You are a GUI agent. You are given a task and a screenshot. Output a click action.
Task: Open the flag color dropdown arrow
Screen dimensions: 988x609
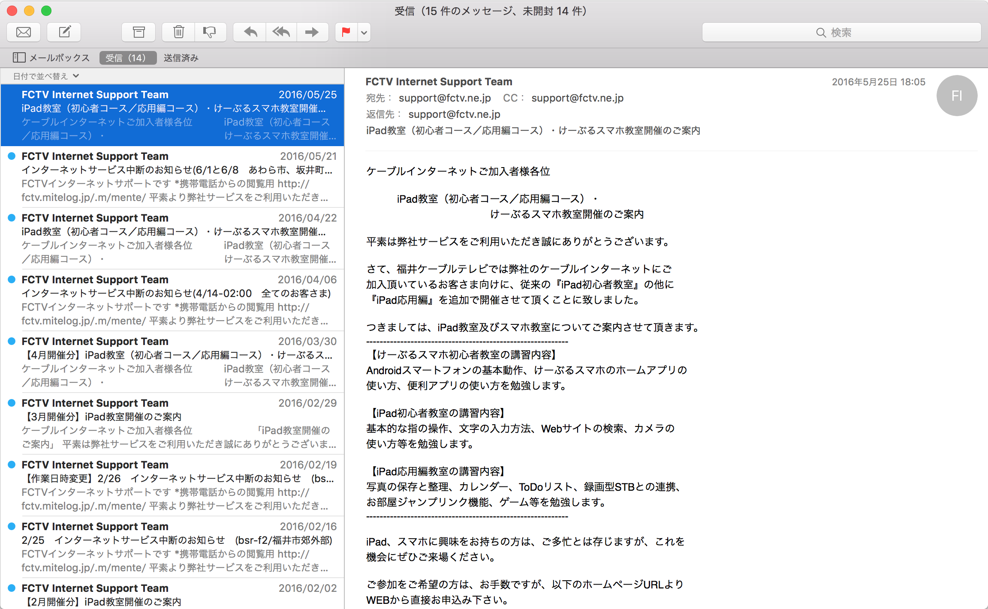pos(364,32)
